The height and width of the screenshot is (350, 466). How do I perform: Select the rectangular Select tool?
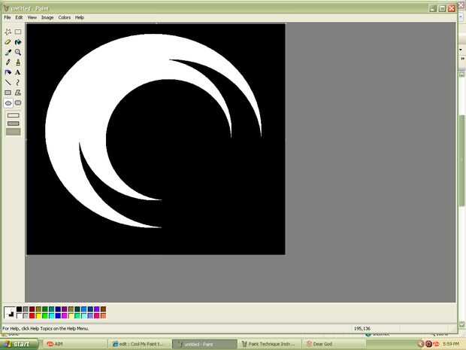18,32
